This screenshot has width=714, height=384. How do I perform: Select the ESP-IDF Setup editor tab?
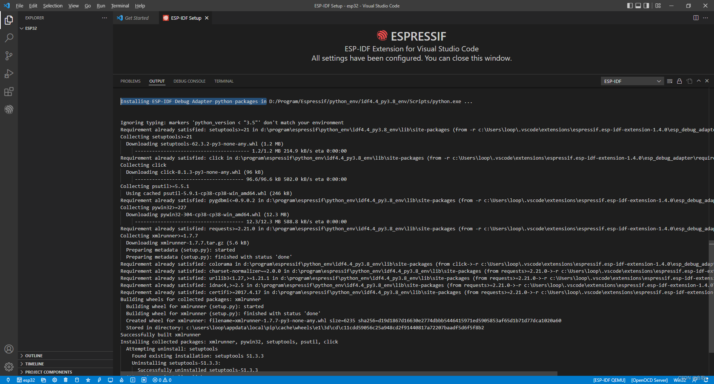[186, 18]
